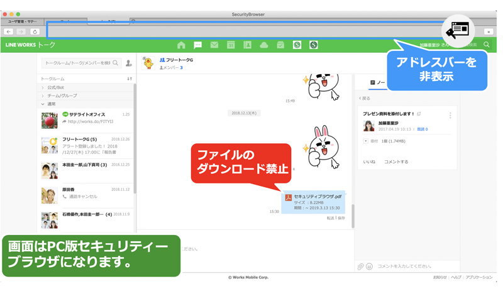Click the search magnifier in green header
This screenshot has height=289, width=503.
(x=487, y=45)
